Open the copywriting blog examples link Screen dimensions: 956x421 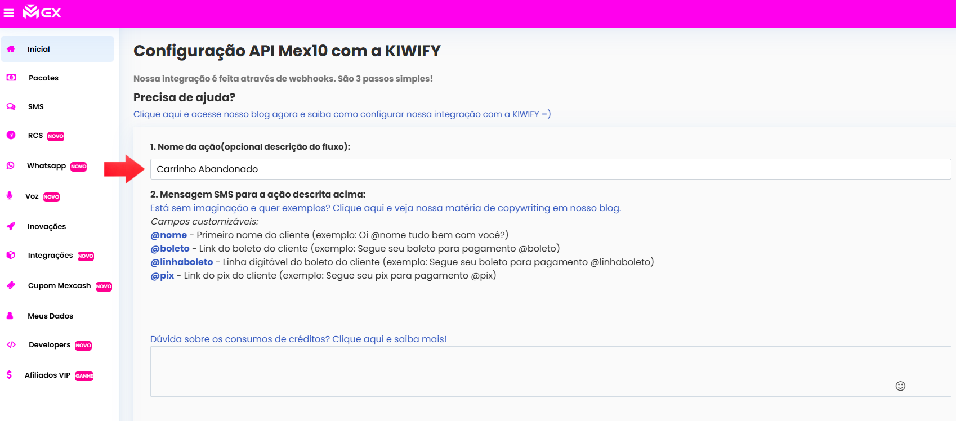coord(386,208)
